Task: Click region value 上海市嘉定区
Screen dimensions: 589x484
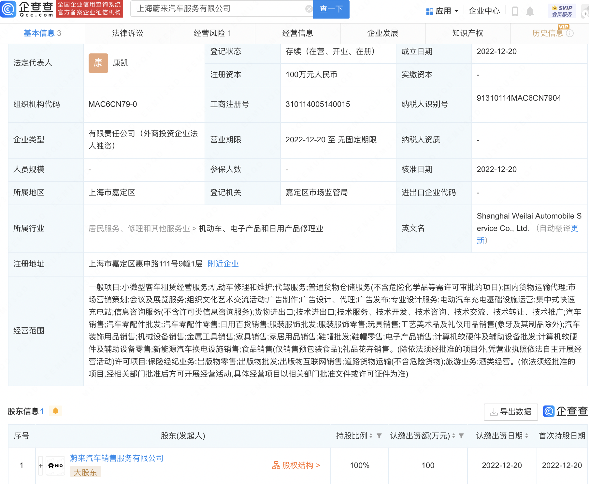Action: [x=112, y=192]
